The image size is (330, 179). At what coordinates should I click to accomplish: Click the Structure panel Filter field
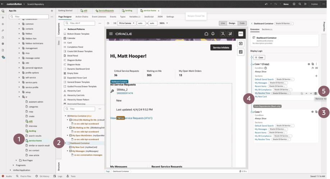point(79,109)
